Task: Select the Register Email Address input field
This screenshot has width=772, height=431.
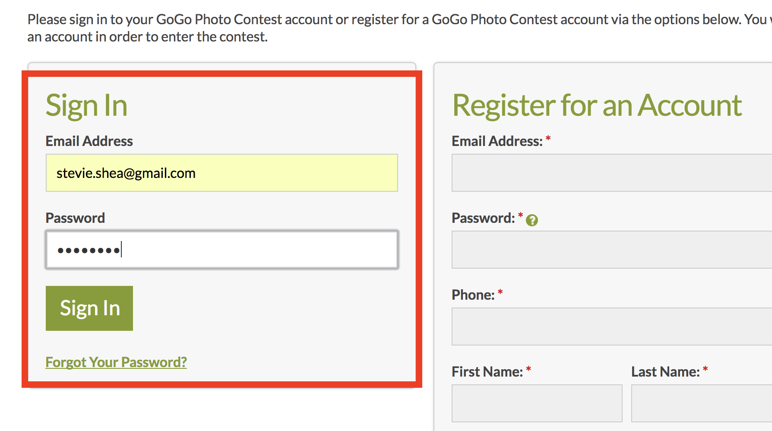Action: tap(612, 173)
